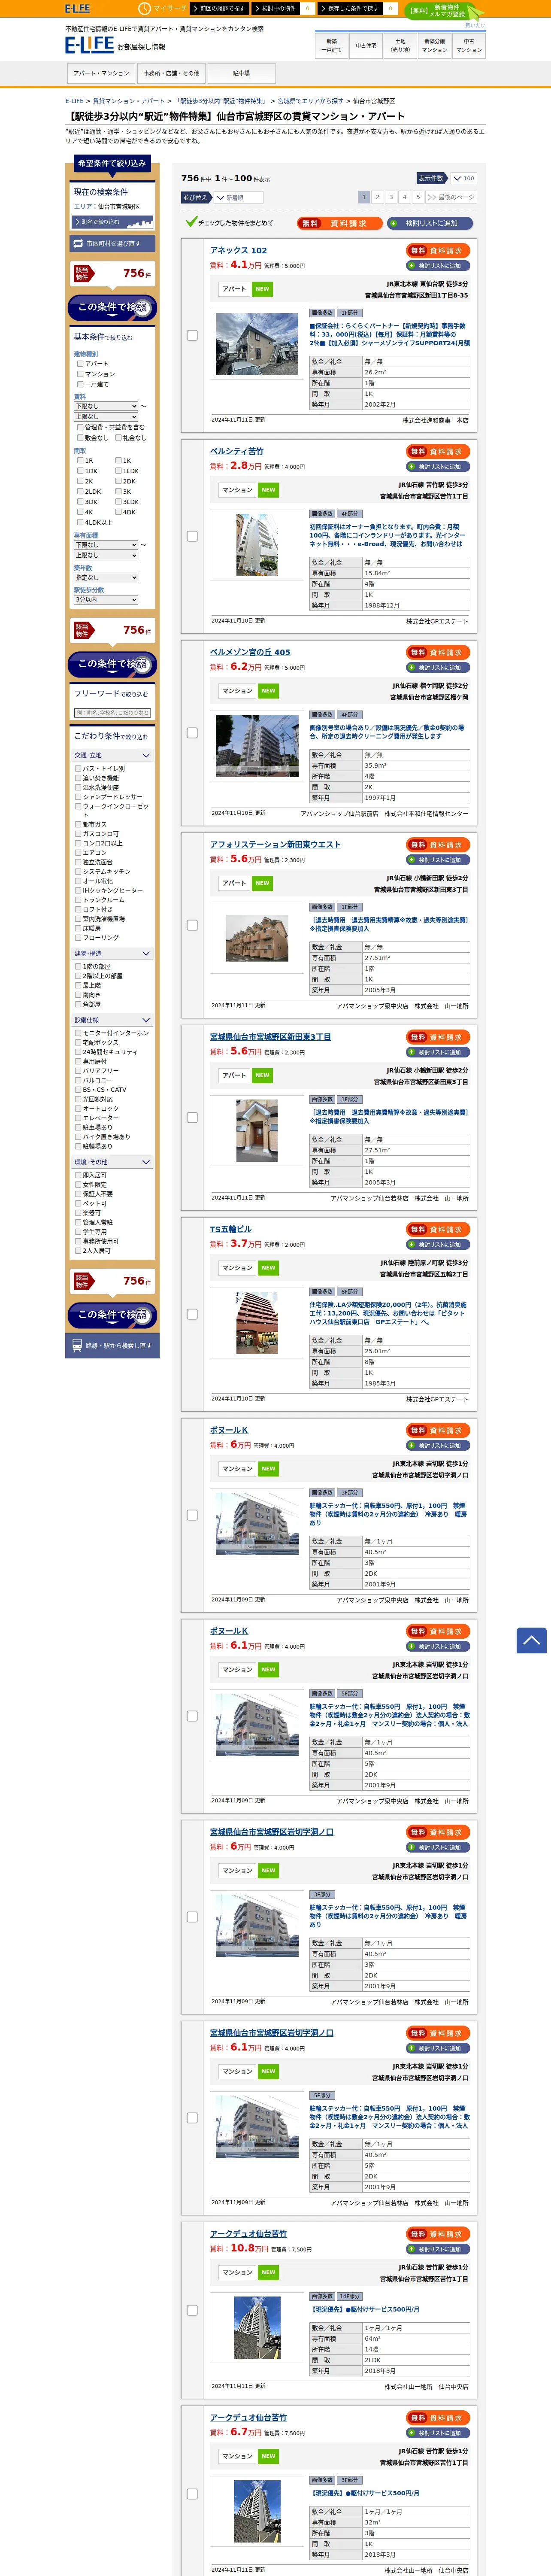Viewport: 551px width, 2576px height.
Task: Add TS五輪ビル to 検討リスト
Action: [438, 1245]
